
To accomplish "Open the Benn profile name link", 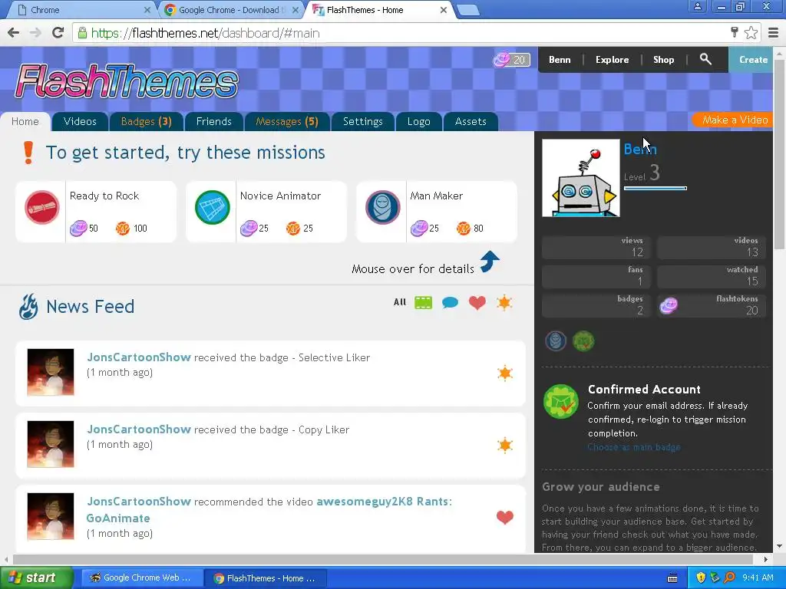I will pos(640,150).
